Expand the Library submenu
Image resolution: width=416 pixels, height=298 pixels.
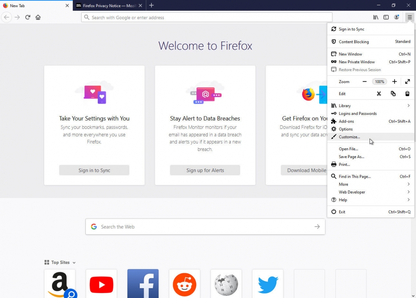345,106
